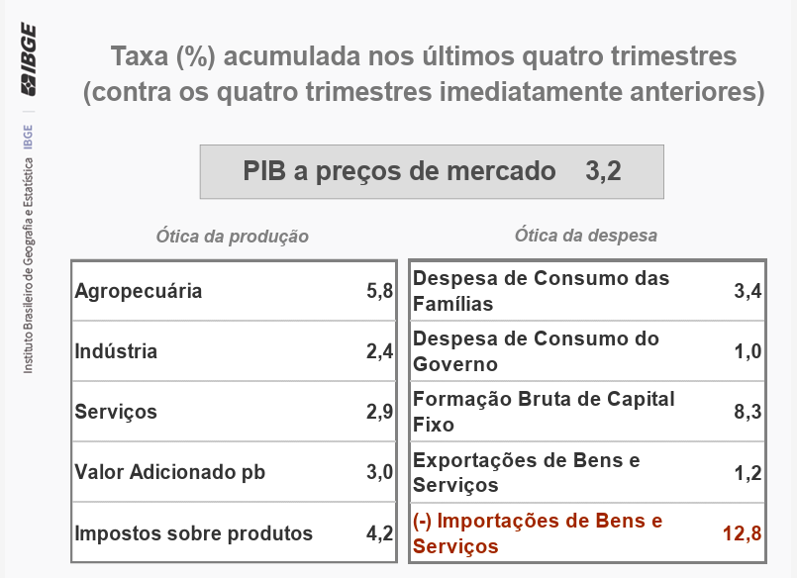Click the Ótica da produção heading
The width and height of the screenshot is (797, 578).
[x=233, y=237]
